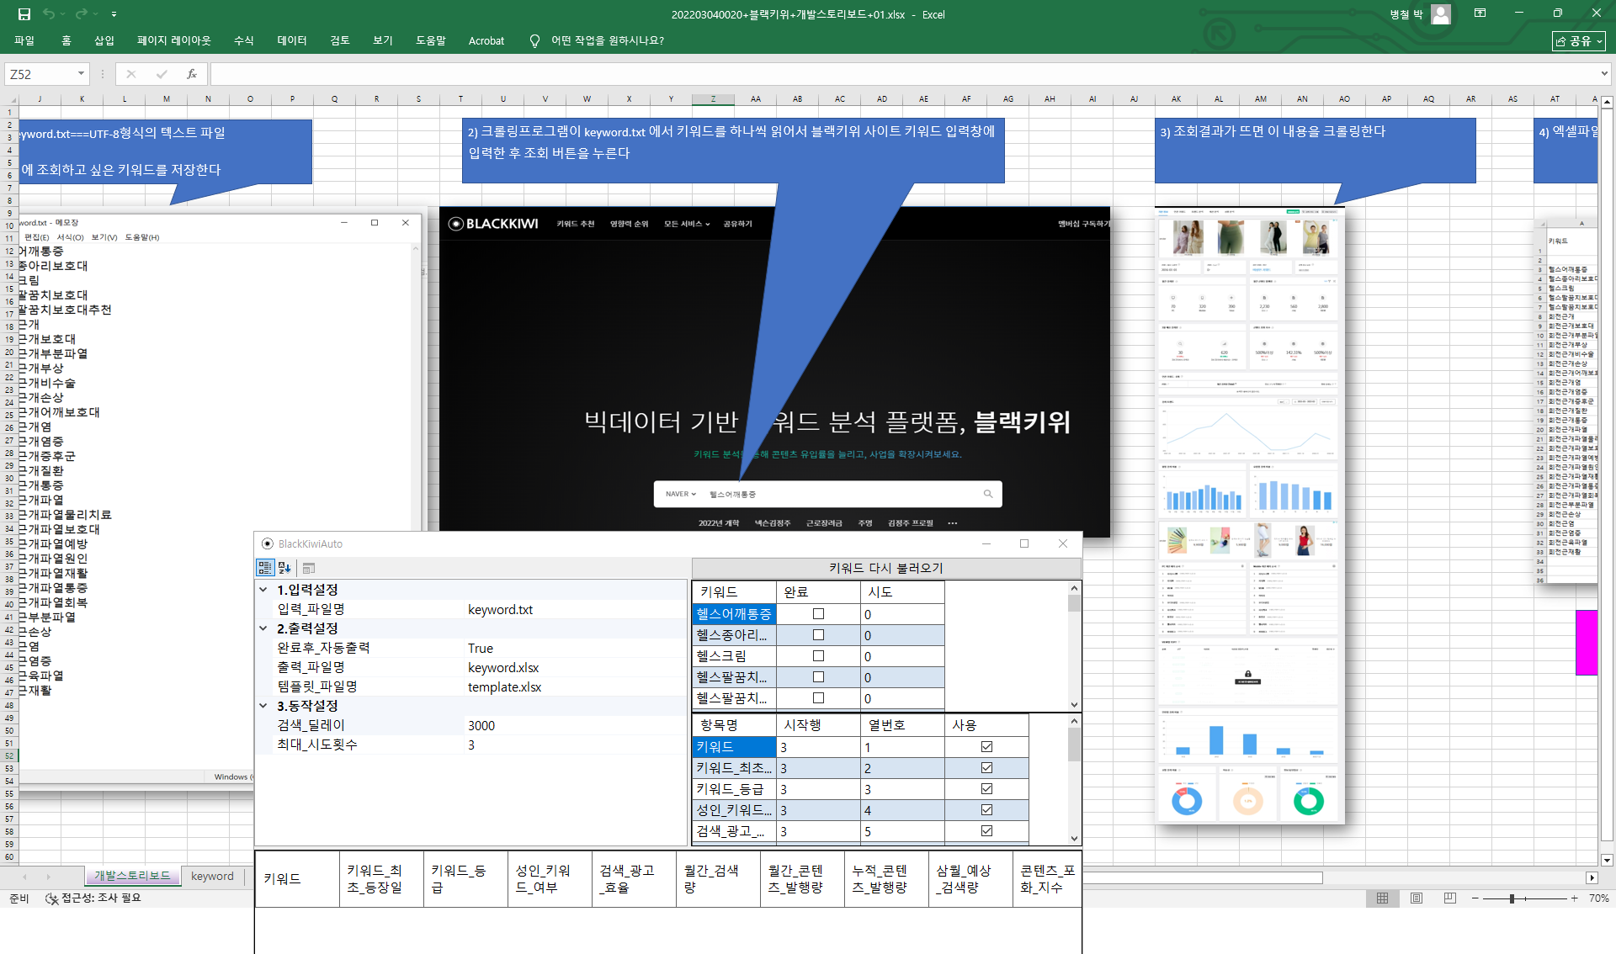Click the Insert Function fx icon
The width and height of the screenshot is (1616, 954).
click(192, 74)
